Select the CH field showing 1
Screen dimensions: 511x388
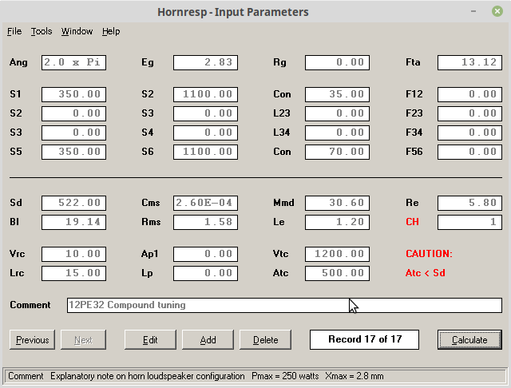(469, 222)
